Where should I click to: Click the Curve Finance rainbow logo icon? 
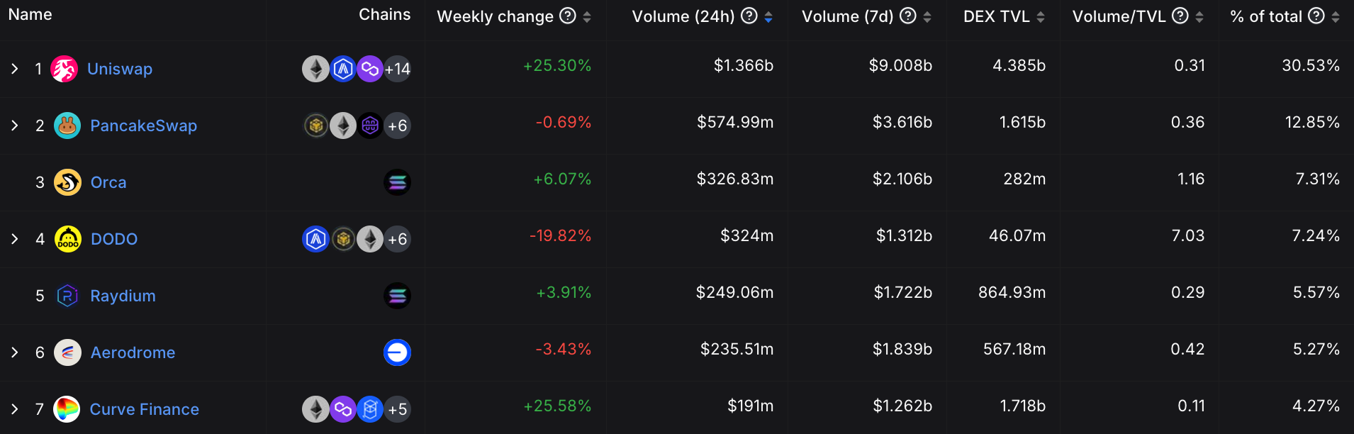tap(67, 409)
